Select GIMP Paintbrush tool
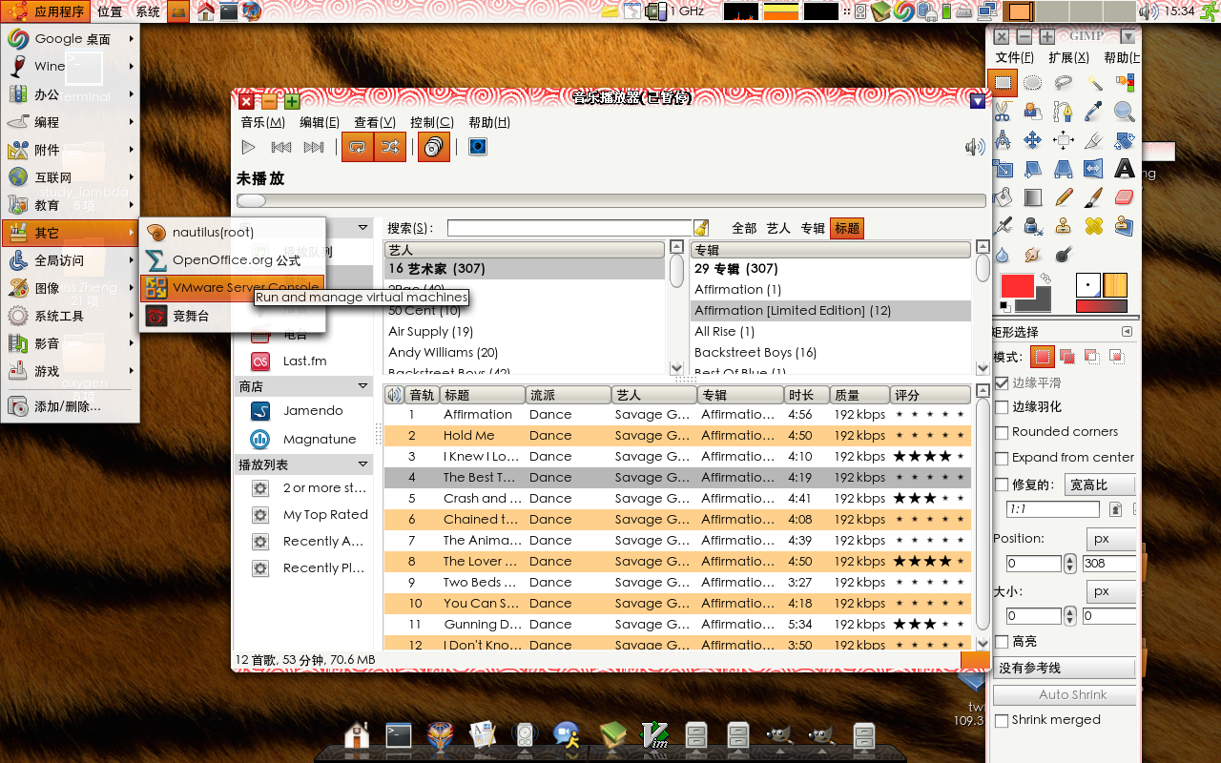Screen dimensions: 1221x763 (x=1094, y=197)
